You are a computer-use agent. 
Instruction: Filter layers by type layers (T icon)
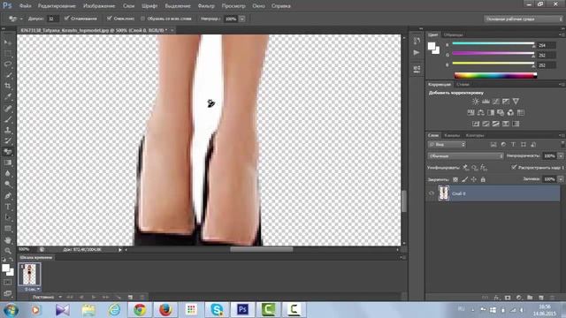(513, 145)
